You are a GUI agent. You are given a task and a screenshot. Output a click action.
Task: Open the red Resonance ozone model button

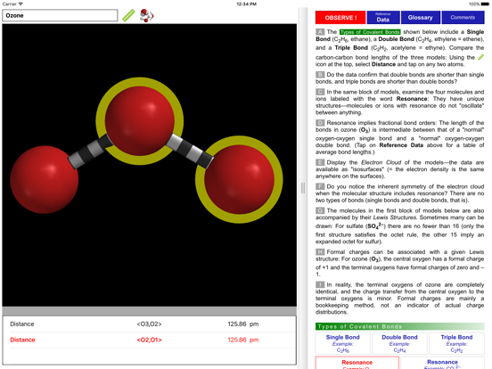click(x=357, y=363)
